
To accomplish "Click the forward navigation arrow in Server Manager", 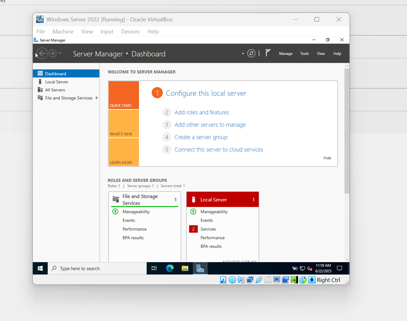I will tap(53, 53).
